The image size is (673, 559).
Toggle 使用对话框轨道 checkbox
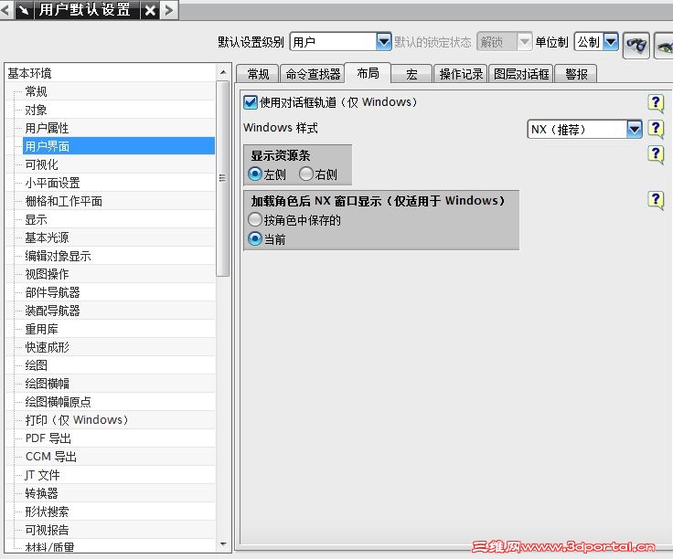[x=251, y=102]
